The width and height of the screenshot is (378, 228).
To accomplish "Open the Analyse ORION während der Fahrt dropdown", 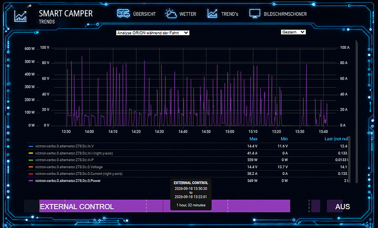I will [153, 33].
